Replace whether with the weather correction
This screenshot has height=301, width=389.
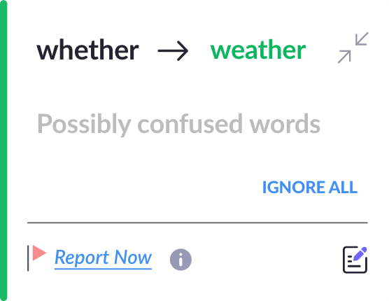click(x=258, y=50)
